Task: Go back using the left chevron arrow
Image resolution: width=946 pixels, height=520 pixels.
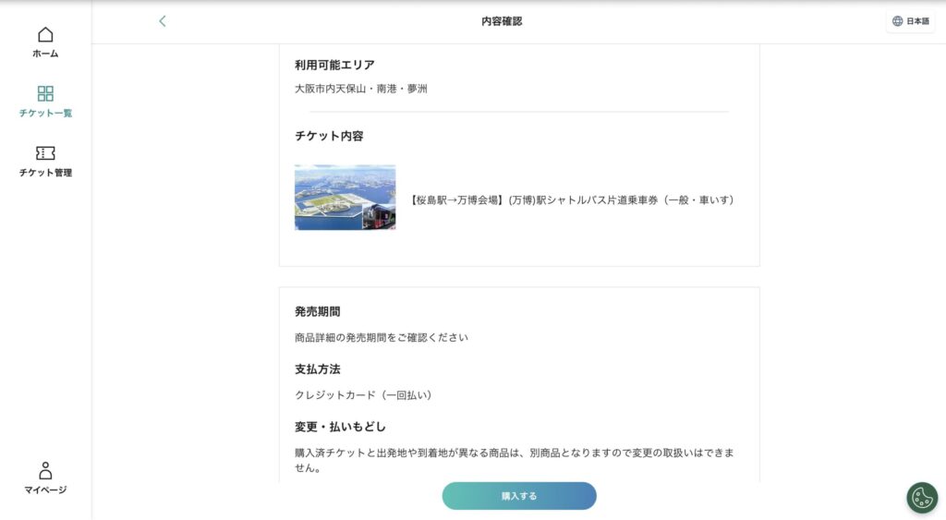Action: [163, 21]
